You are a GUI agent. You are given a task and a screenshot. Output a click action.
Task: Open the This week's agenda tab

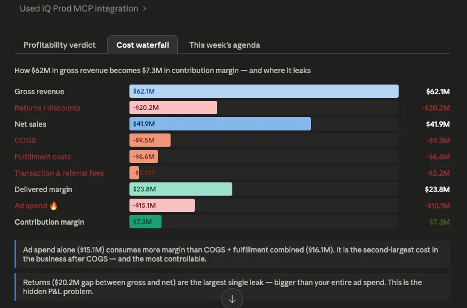pos(224,45)
